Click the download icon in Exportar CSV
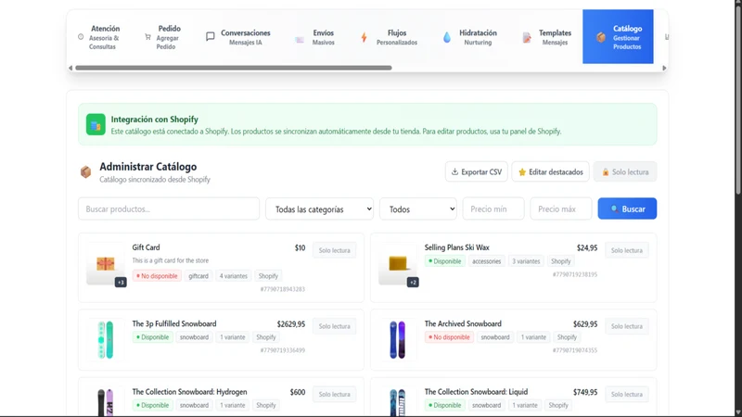742x417 pixels. (x=454, y=171)
